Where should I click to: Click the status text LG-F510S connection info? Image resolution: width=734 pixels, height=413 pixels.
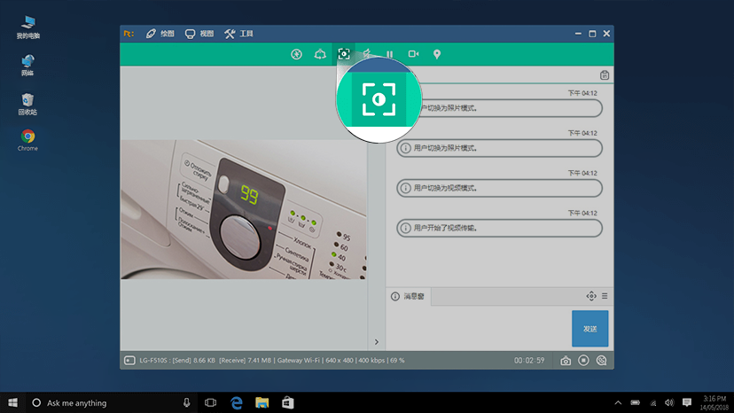272,361
